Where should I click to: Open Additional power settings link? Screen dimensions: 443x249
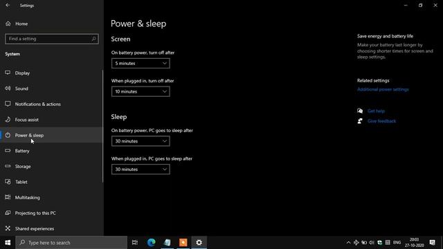[383, 89]
